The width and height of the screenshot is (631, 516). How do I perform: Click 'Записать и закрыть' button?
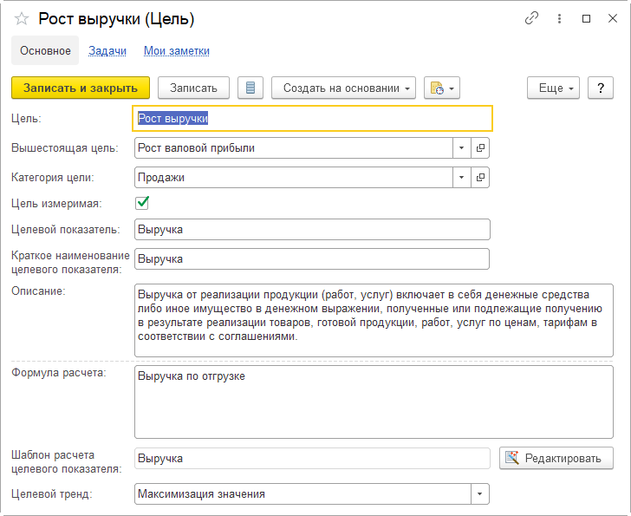81,88
